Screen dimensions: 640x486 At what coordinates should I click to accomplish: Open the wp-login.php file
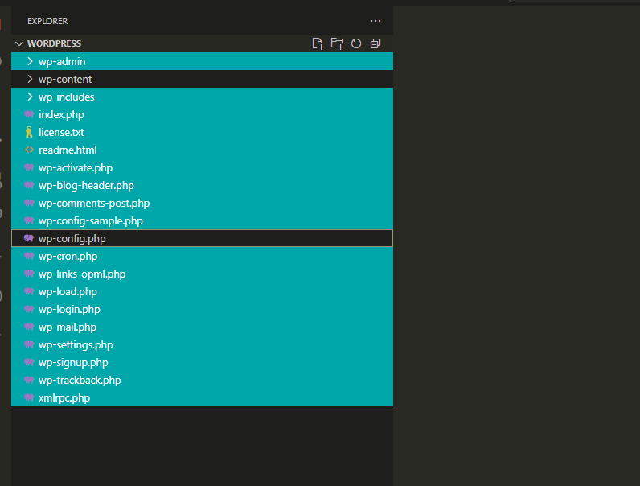coord(69,310)
